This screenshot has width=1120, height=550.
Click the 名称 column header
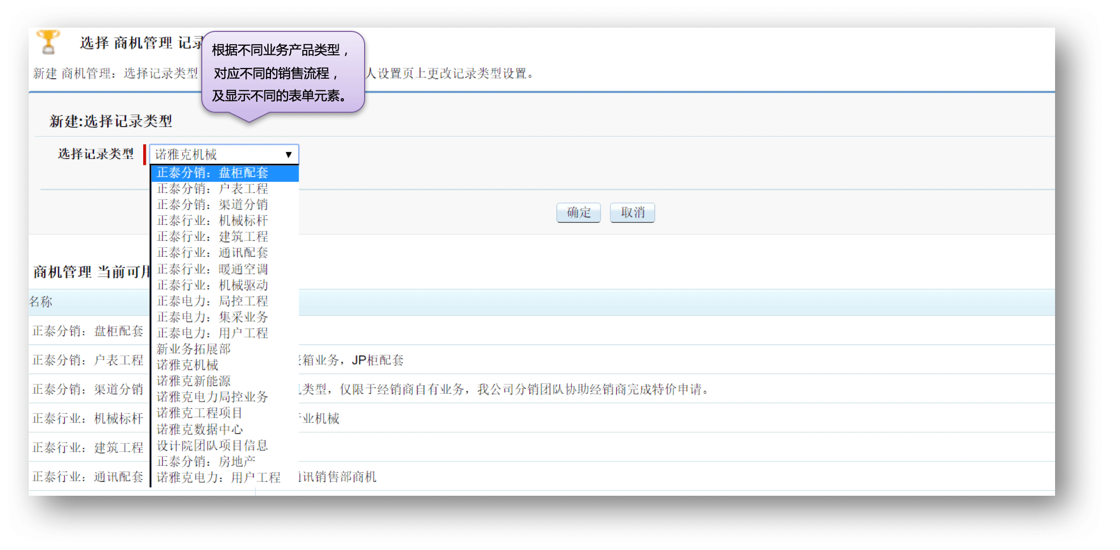click(x=41, y=302)
